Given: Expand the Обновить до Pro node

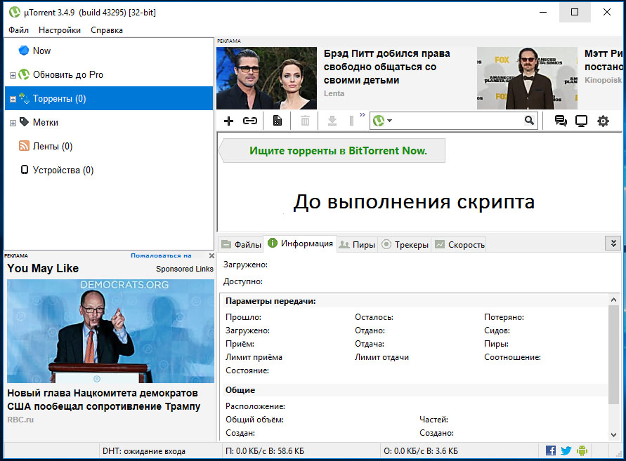Looking at the screenshot, I should (x=13, y=75).
